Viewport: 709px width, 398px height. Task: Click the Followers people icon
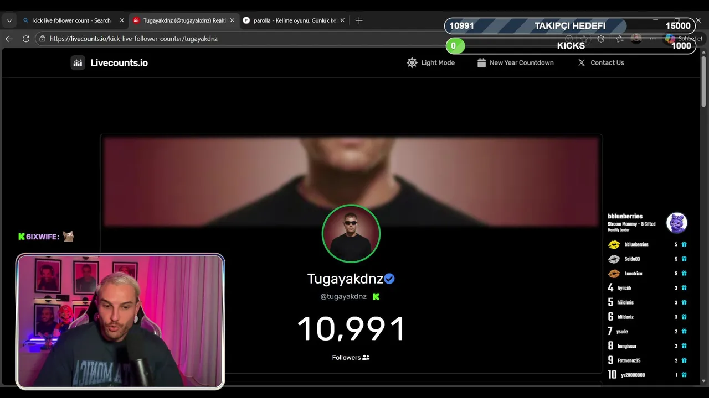coord(366,358)
